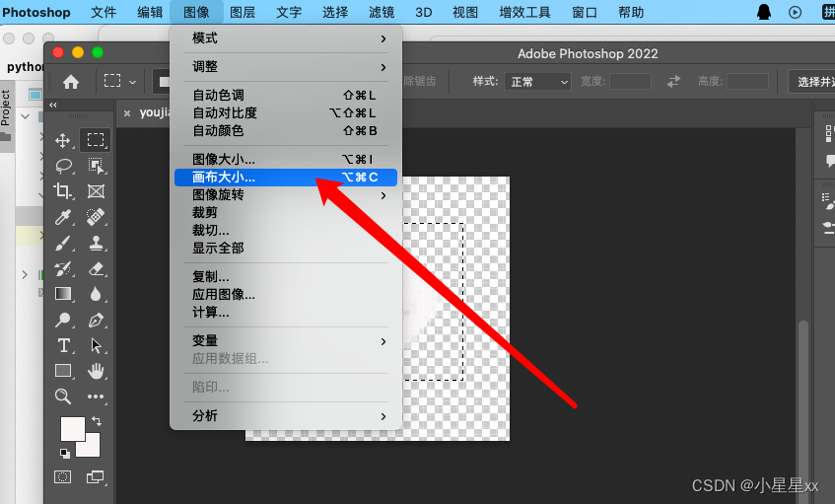835x504 pixels.
Task: Select the Path Selection tool
Action: pos(96,345)
